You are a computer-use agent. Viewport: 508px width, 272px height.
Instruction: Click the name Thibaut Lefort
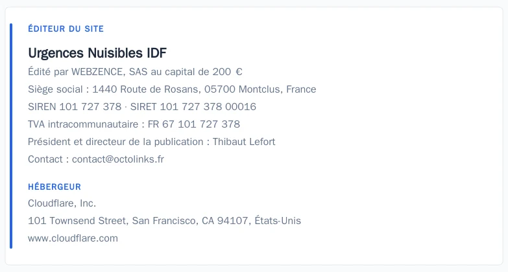(244, 142)
